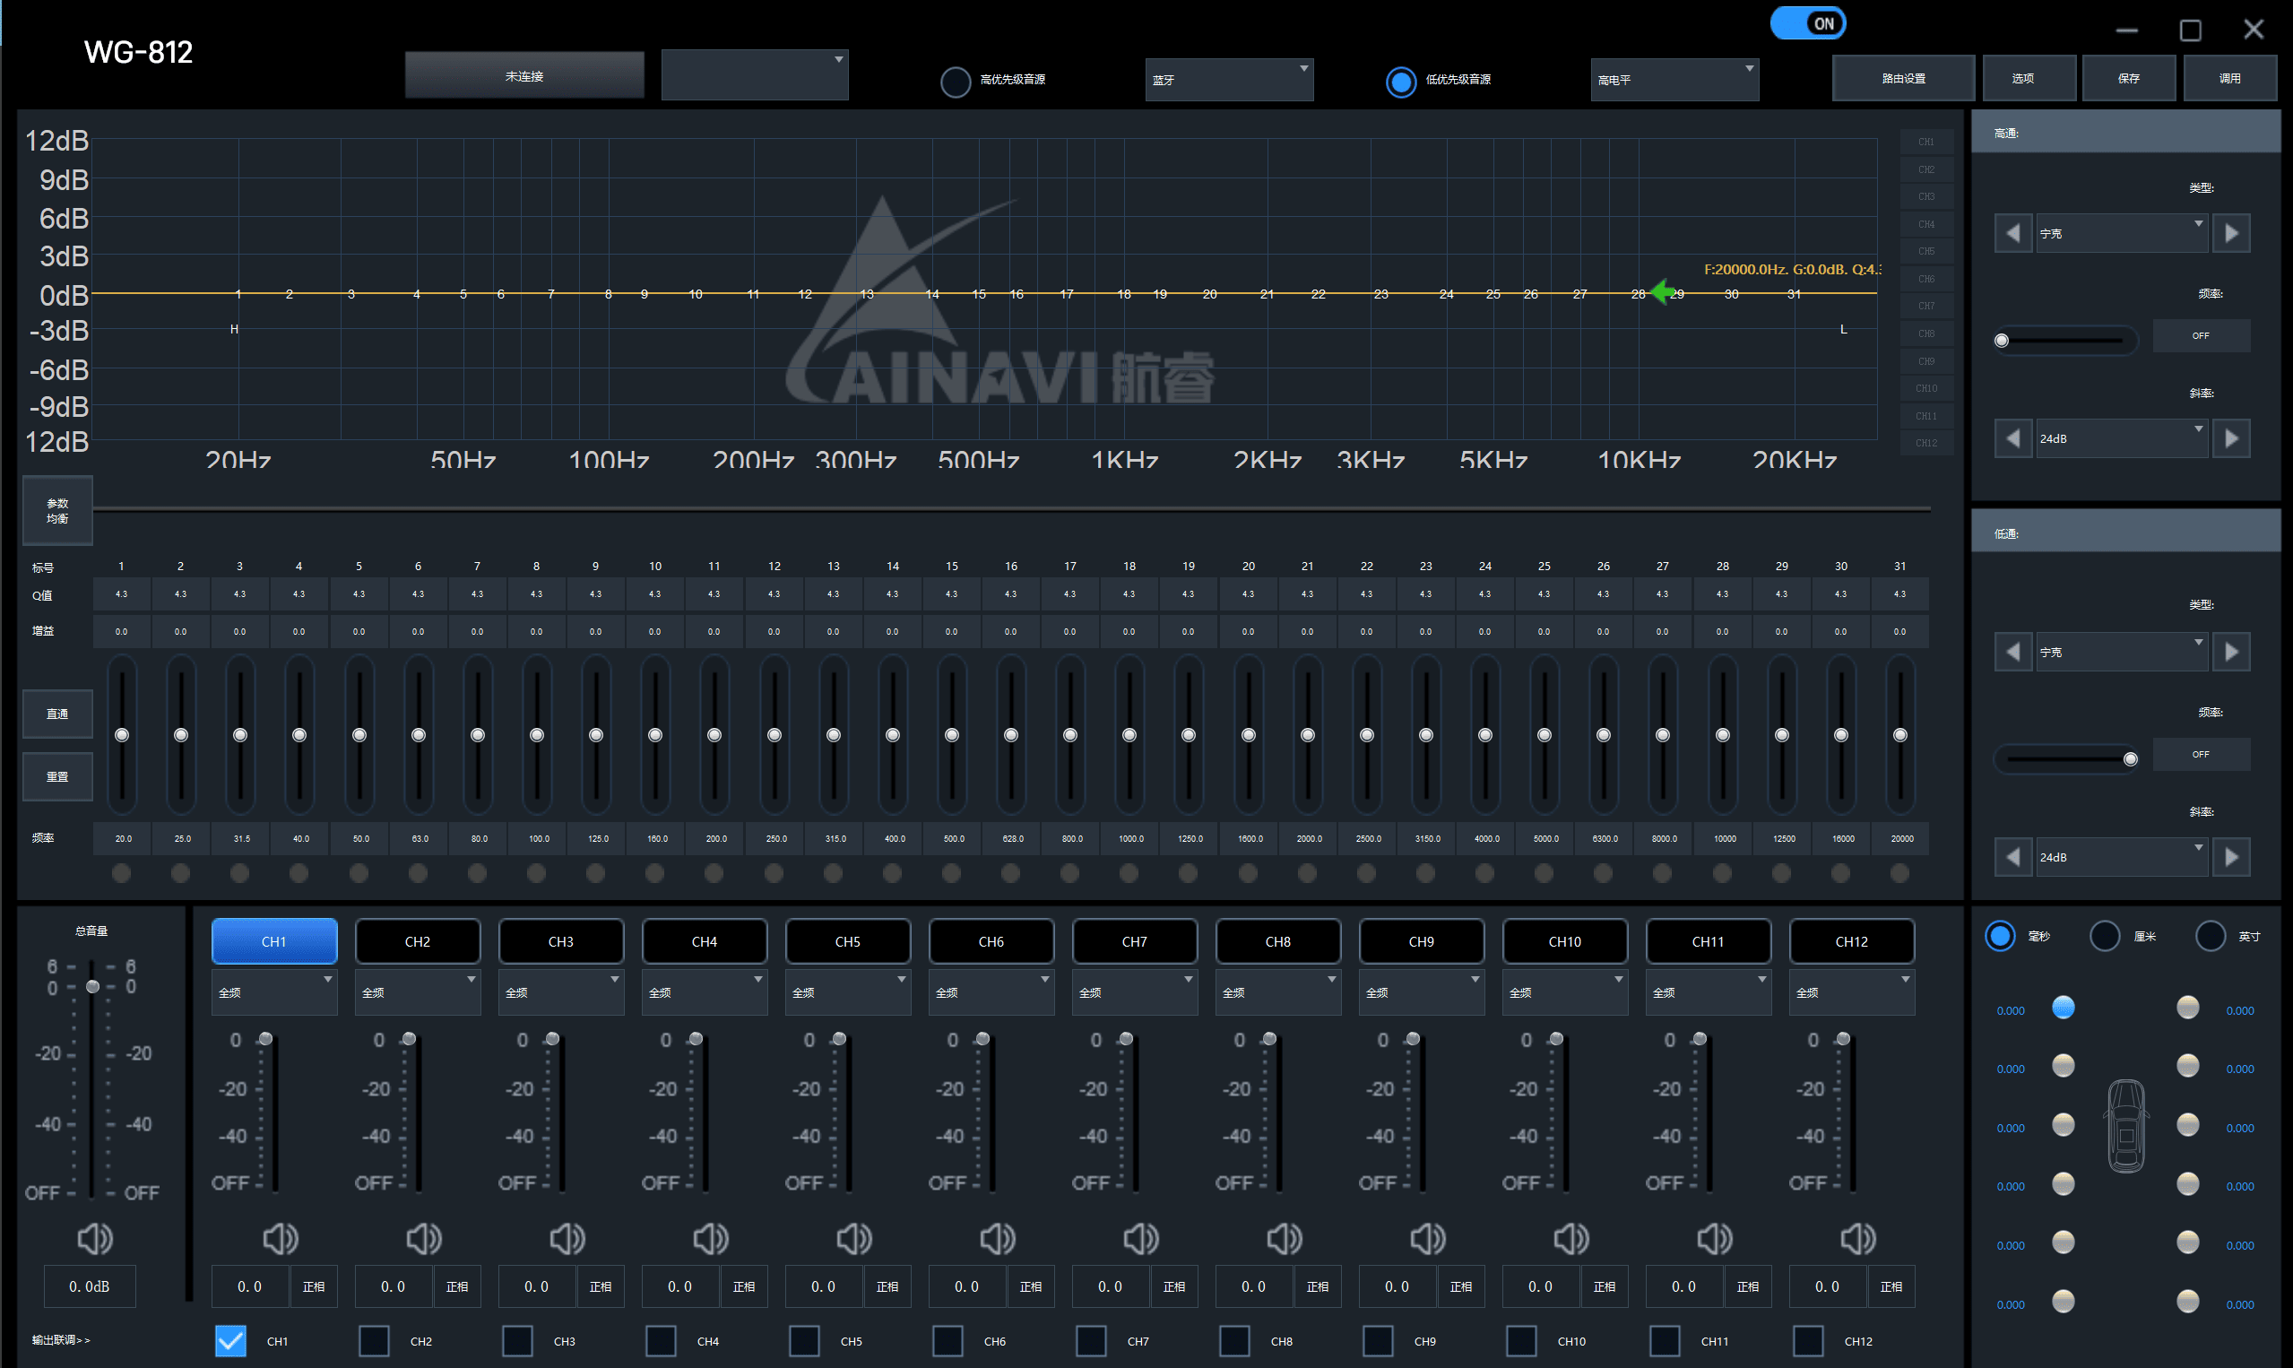Viewport: 2293px width, 1368px height.
Task: Expand CH3 frequency range dropdown
Action: click(560, 992)
